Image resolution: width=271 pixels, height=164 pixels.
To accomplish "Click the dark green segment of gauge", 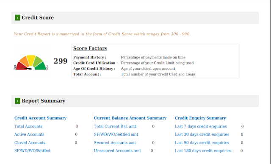I will pyautogui.click(x=41, y=66).
